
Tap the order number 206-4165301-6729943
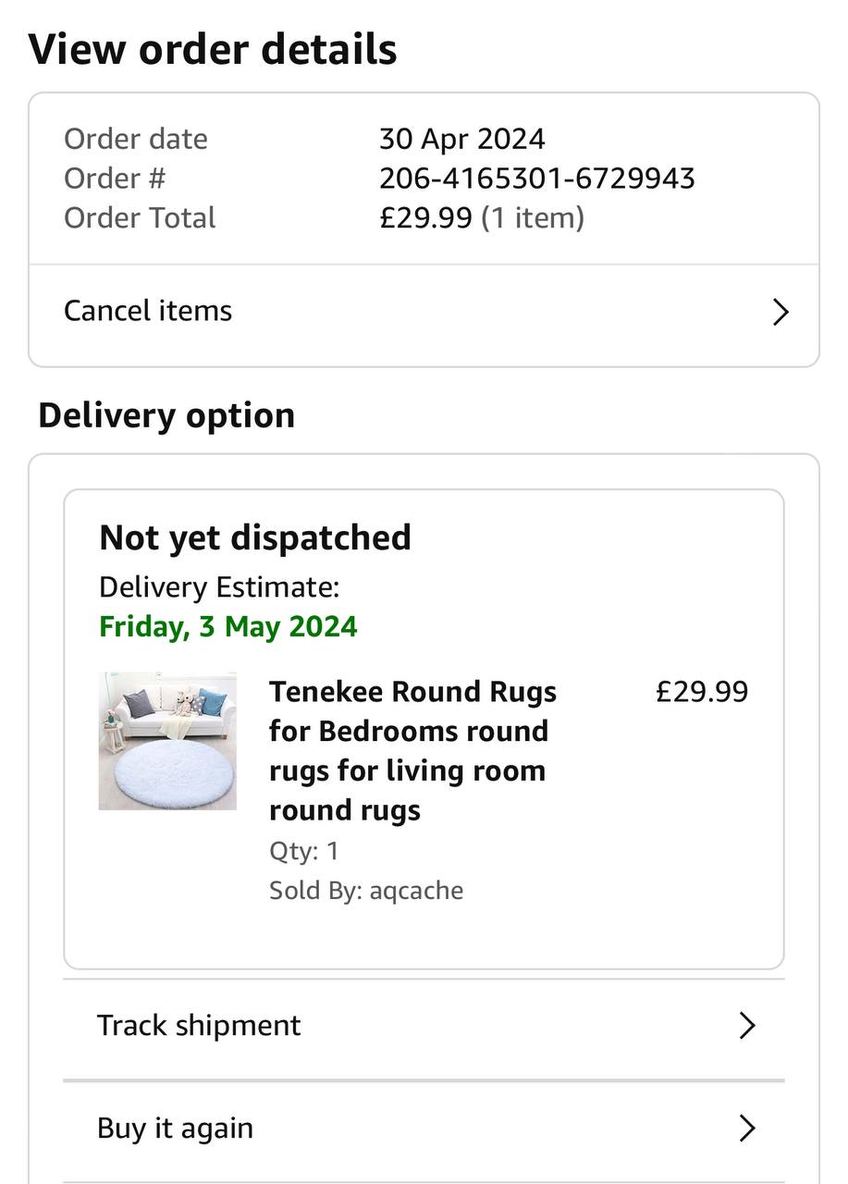point(536,178)
